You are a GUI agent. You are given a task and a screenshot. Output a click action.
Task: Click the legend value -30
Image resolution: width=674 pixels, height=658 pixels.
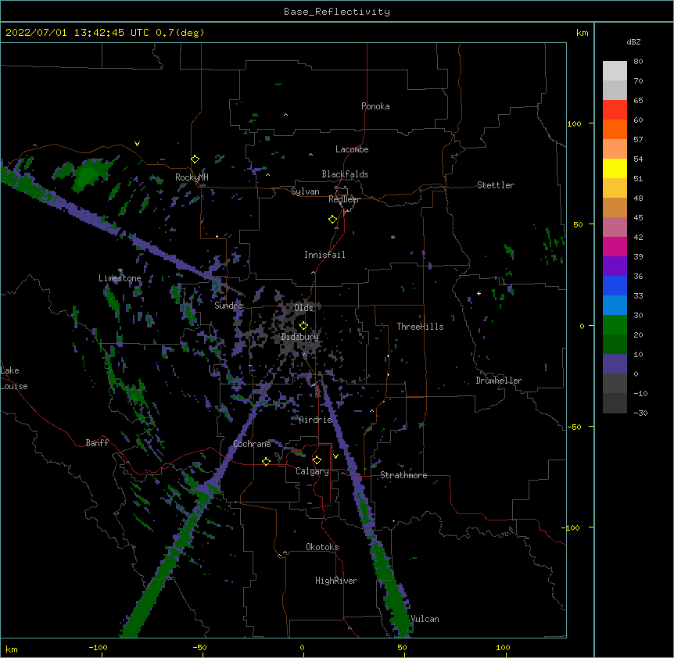pos(640,413)
